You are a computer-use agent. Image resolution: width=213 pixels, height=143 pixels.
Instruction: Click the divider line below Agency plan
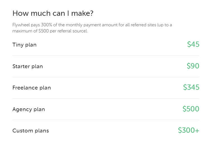(x=106, y=120)
